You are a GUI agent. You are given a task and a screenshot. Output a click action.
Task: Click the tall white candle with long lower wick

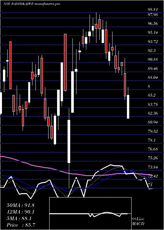pyautogui.click(x=69, y=141)
